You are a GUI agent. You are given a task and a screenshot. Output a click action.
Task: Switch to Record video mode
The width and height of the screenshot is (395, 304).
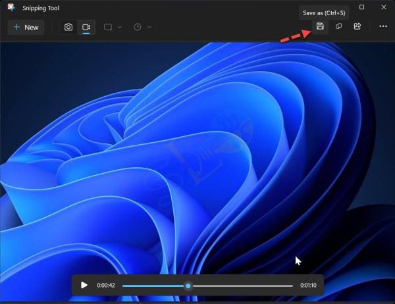(x=86, y=27)
